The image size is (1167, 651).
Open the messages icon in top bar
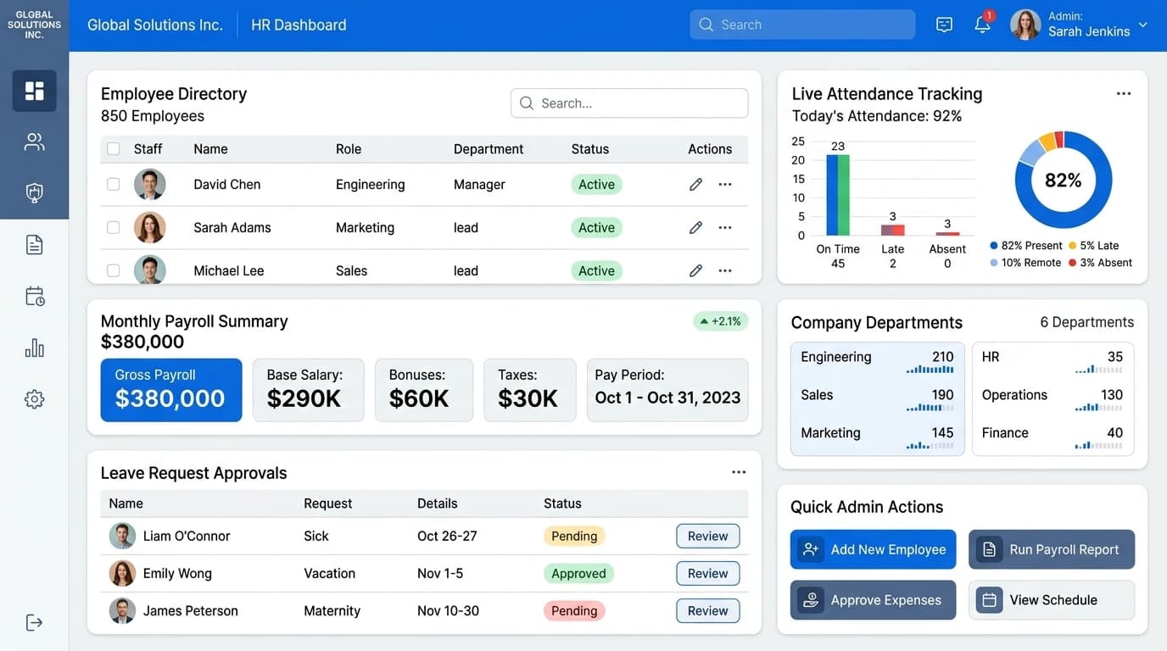coord(944,25)
